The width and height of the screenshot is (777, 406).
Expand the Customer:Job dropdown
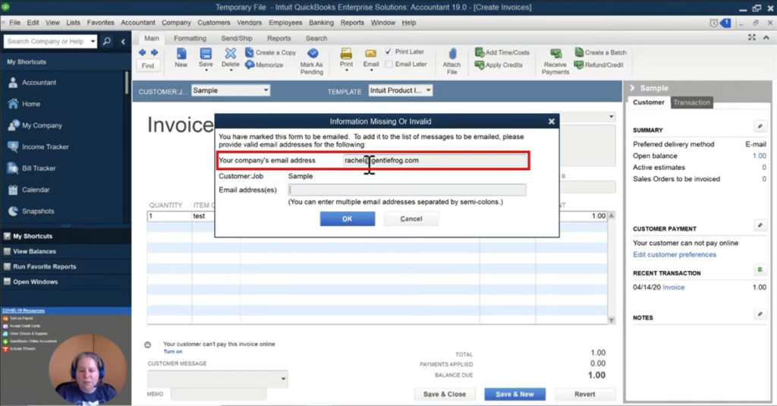tap(265, 90)
